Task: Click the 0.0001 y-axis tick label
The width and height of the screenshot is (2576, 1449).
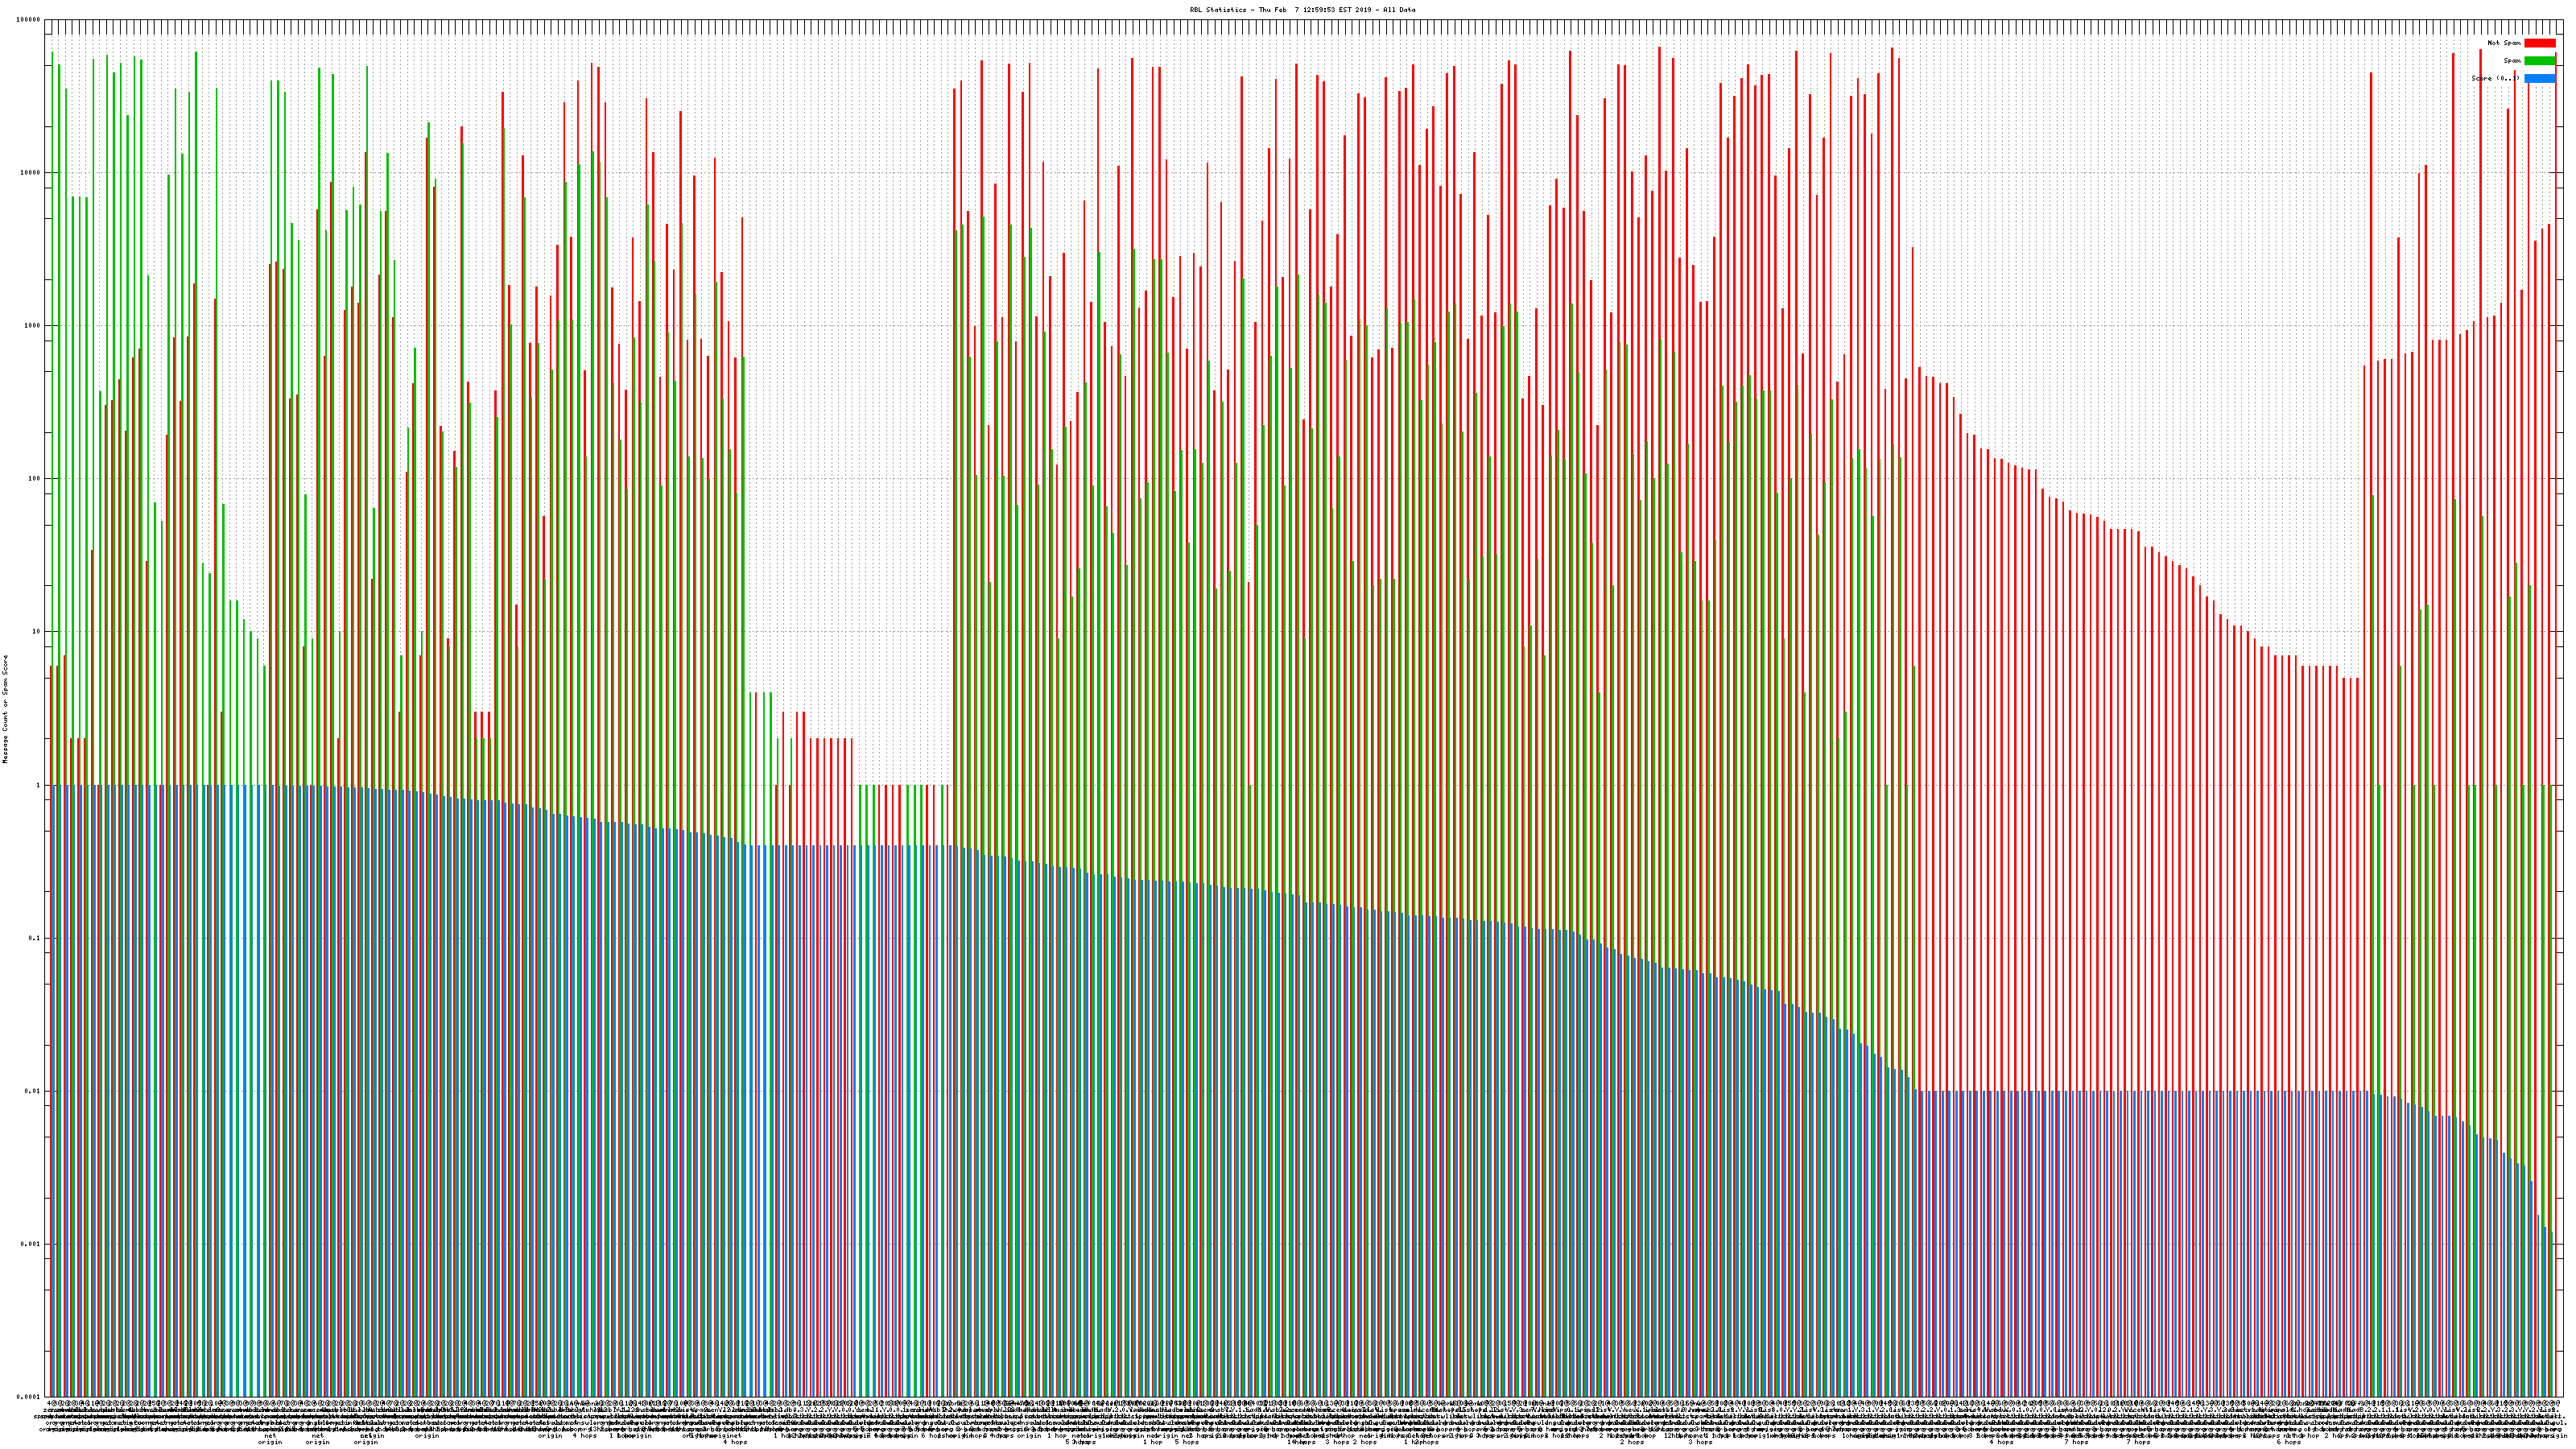Action: click(x=29, y=1397)
